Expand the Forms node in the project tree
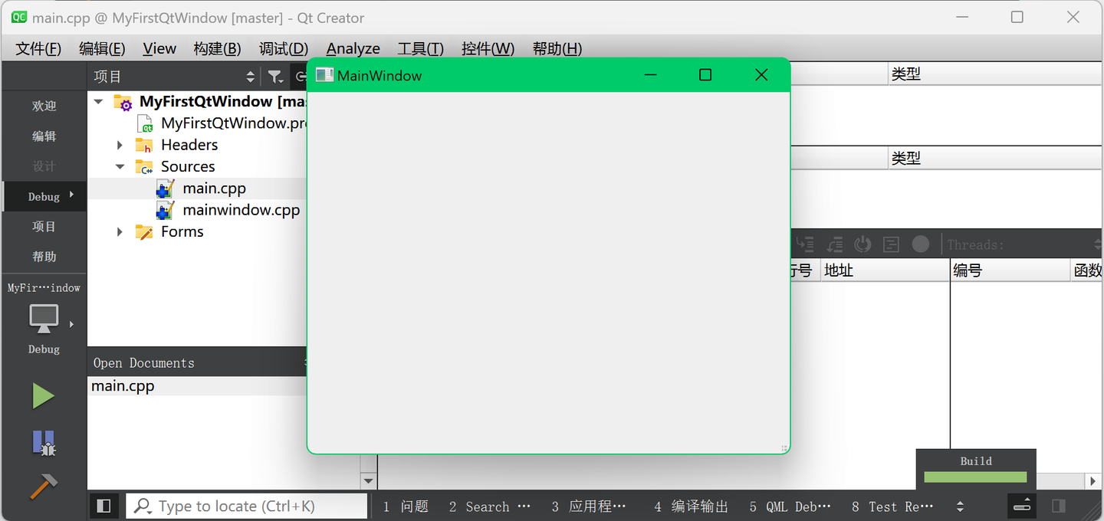 pos(120,231)
